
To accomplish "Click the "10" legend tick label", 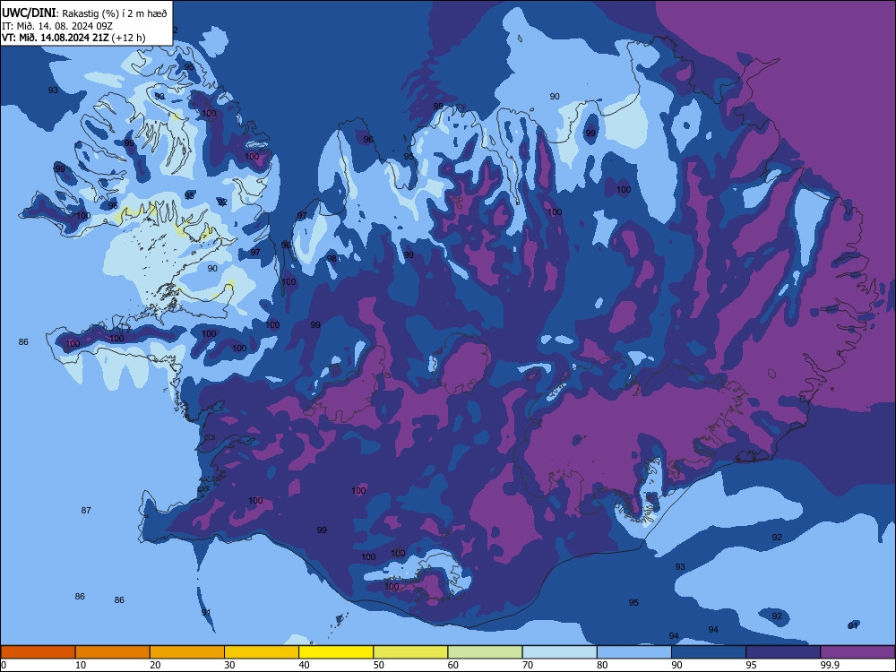I will (x=81, y=665).
